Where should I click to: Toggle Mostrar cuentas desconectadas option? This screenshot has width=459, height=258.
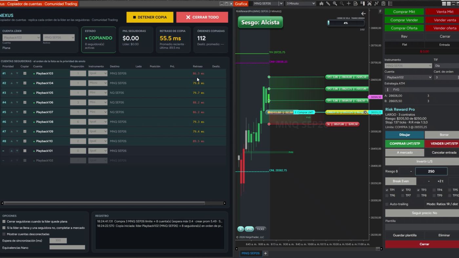[4, 234]
